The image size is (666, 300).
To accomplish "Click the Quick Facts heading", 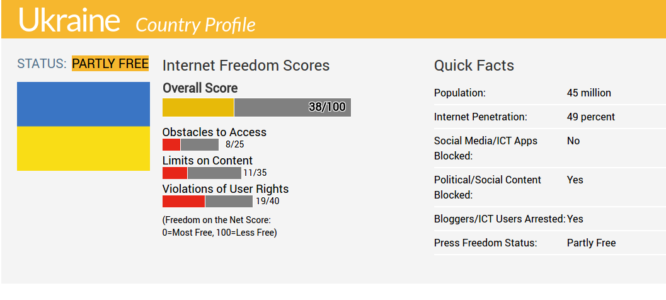I will 474,66.
